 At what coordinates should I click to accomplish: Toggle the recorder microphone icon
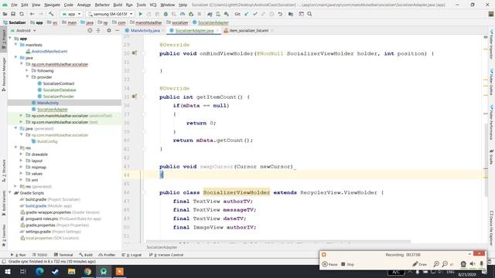pyautogui.click(x=482, y=264)
